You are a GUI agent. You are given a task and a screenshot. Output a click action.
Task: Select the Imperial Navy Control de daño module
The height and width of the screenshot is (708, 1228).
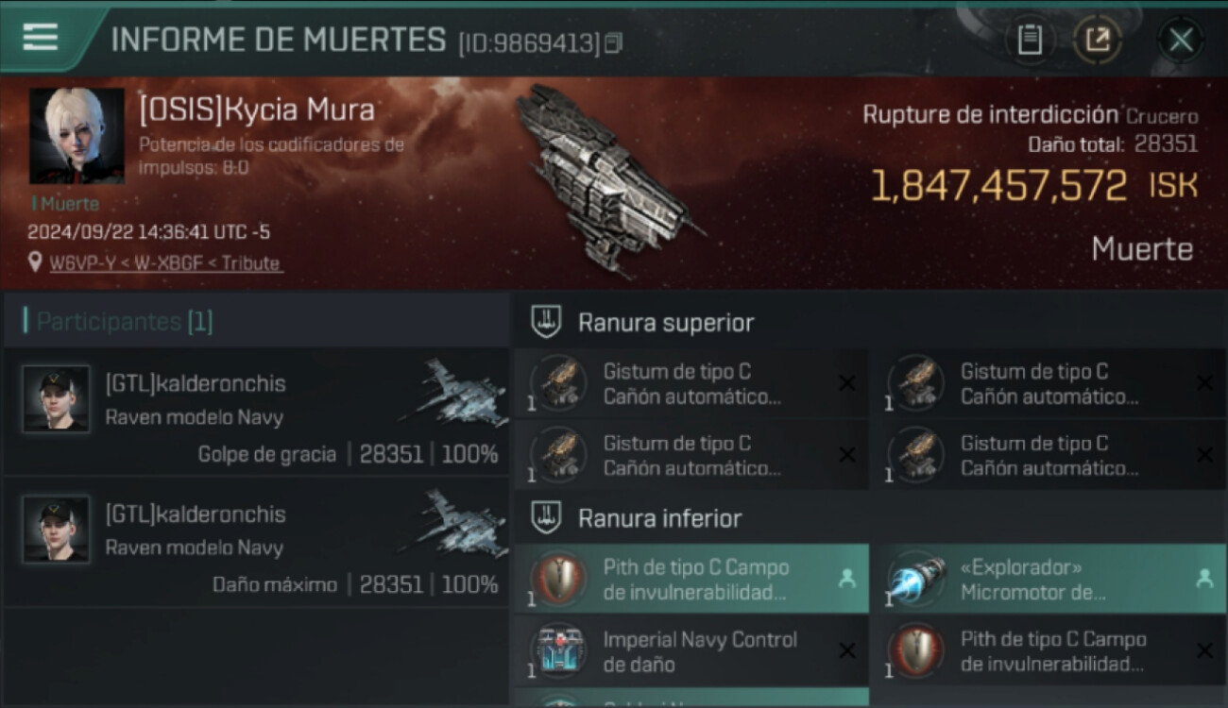[x=691, y=651]
